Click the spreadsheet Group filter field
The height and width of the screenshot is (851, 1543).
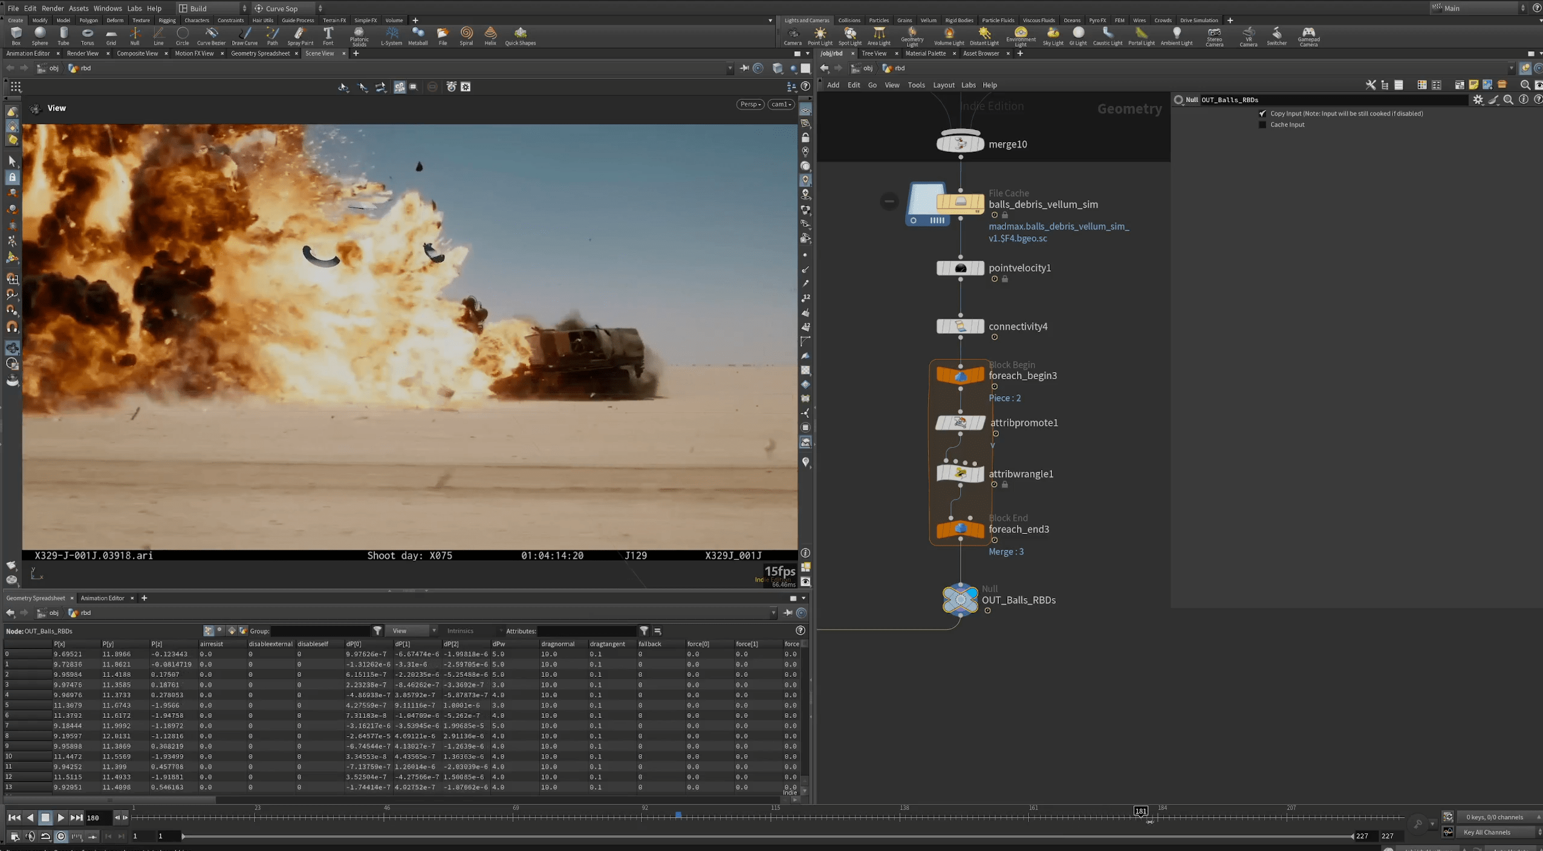click(x=320, y=631)
